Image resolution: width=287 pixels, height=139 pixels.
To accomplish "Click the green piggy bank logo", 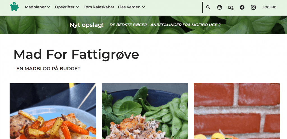I will coord(14,6).
